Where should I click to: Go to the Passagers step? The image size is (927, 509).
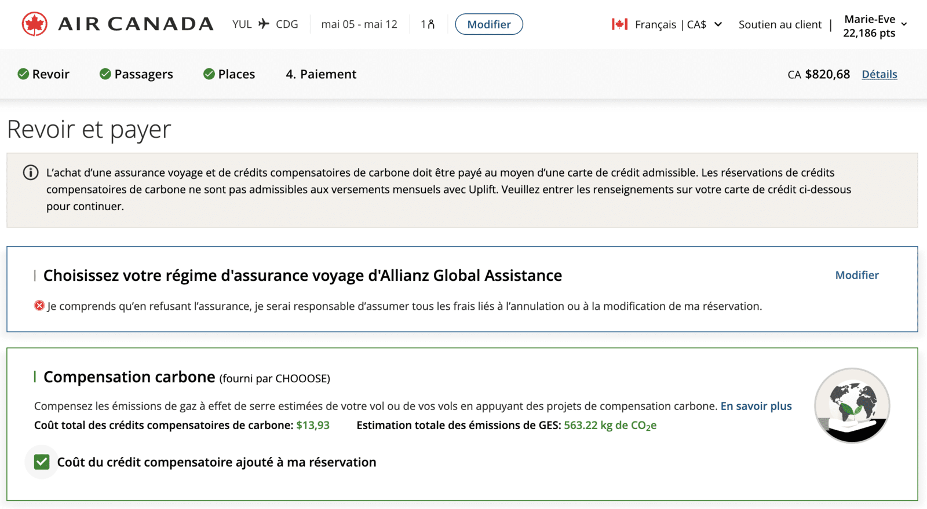136,74
